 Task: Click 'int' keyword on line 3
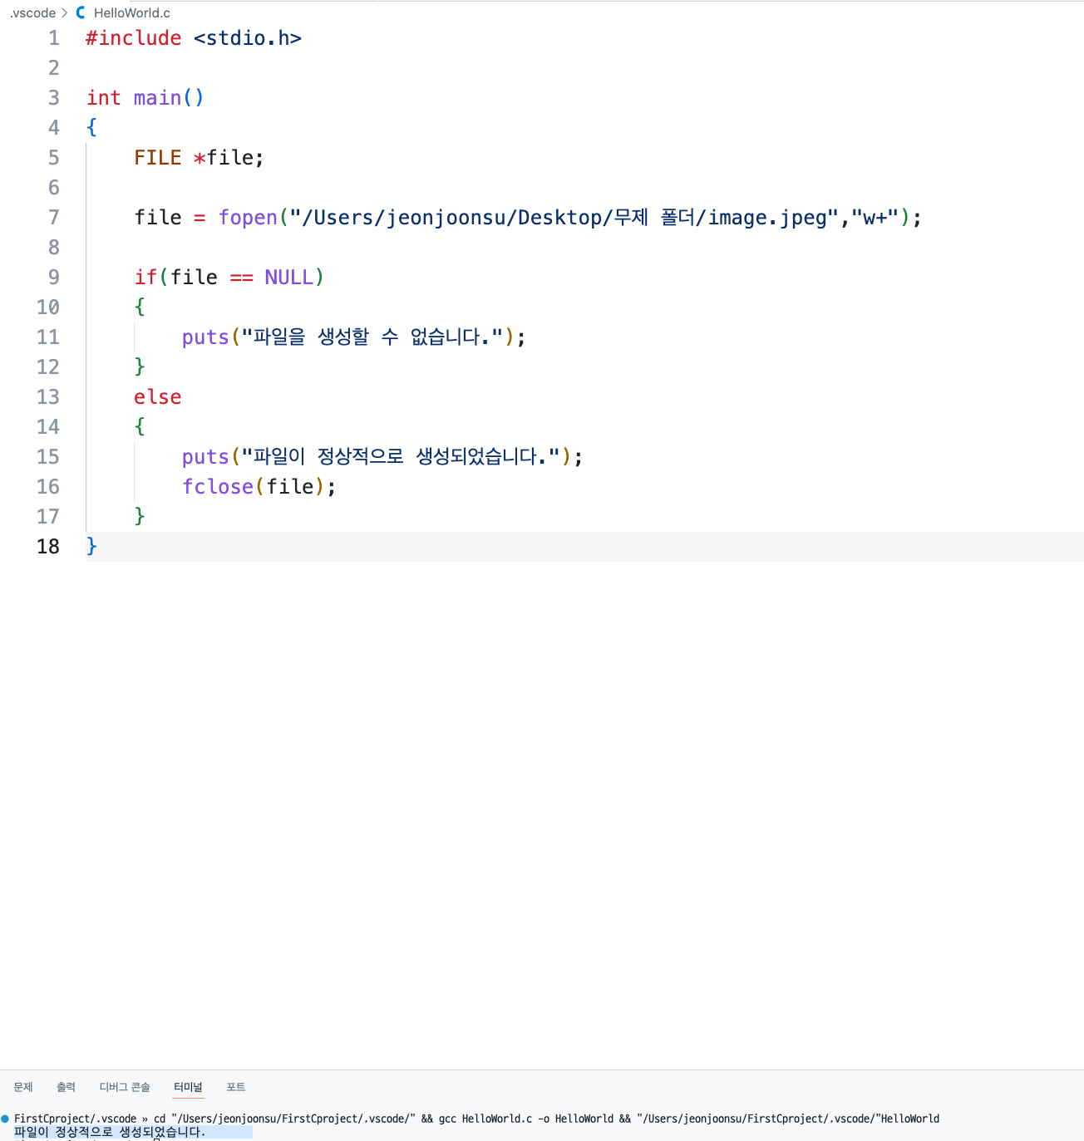click(104, 98)
